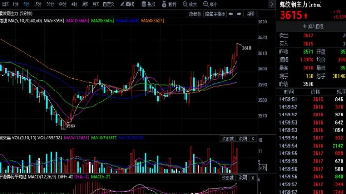This screenshot has height=194, width=346.
Task: Select the 60分 timeframe tab
Action: pyautogui.click(x=62, y=4)
